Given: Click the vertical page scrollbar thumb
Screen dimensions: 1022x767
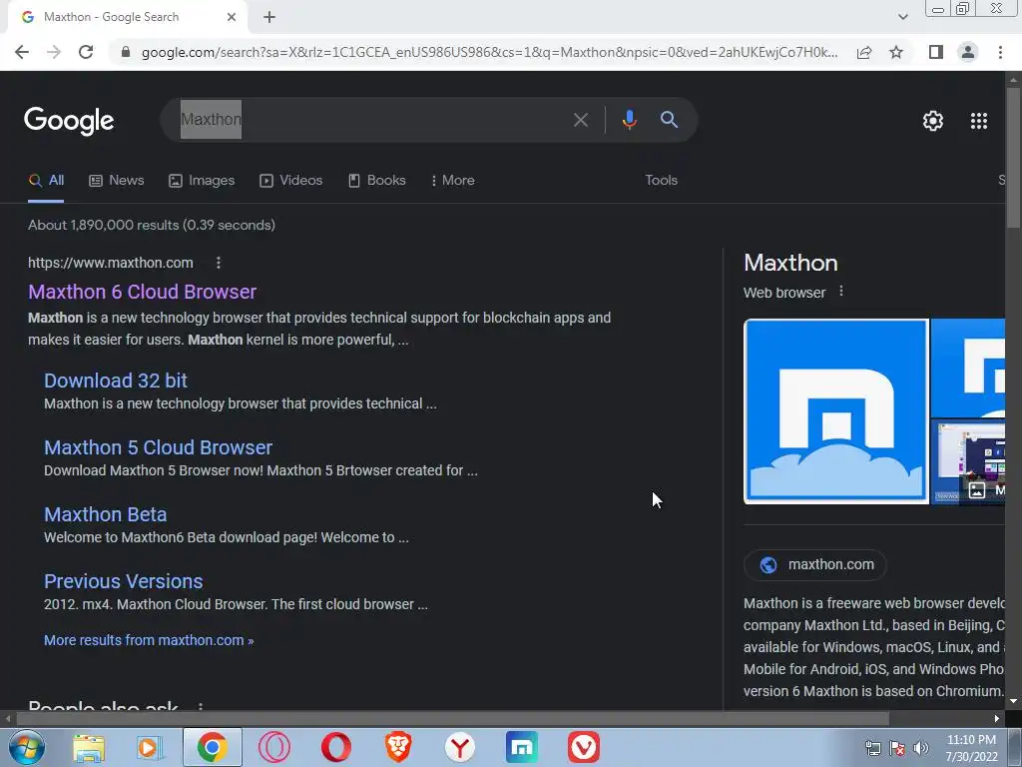Looking at the screenshot, I should 1013,157.
